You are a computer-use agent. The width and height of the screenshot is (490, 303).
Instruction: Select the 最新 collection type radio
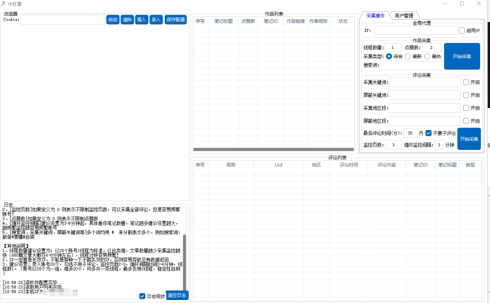click(x=408, y=56)
